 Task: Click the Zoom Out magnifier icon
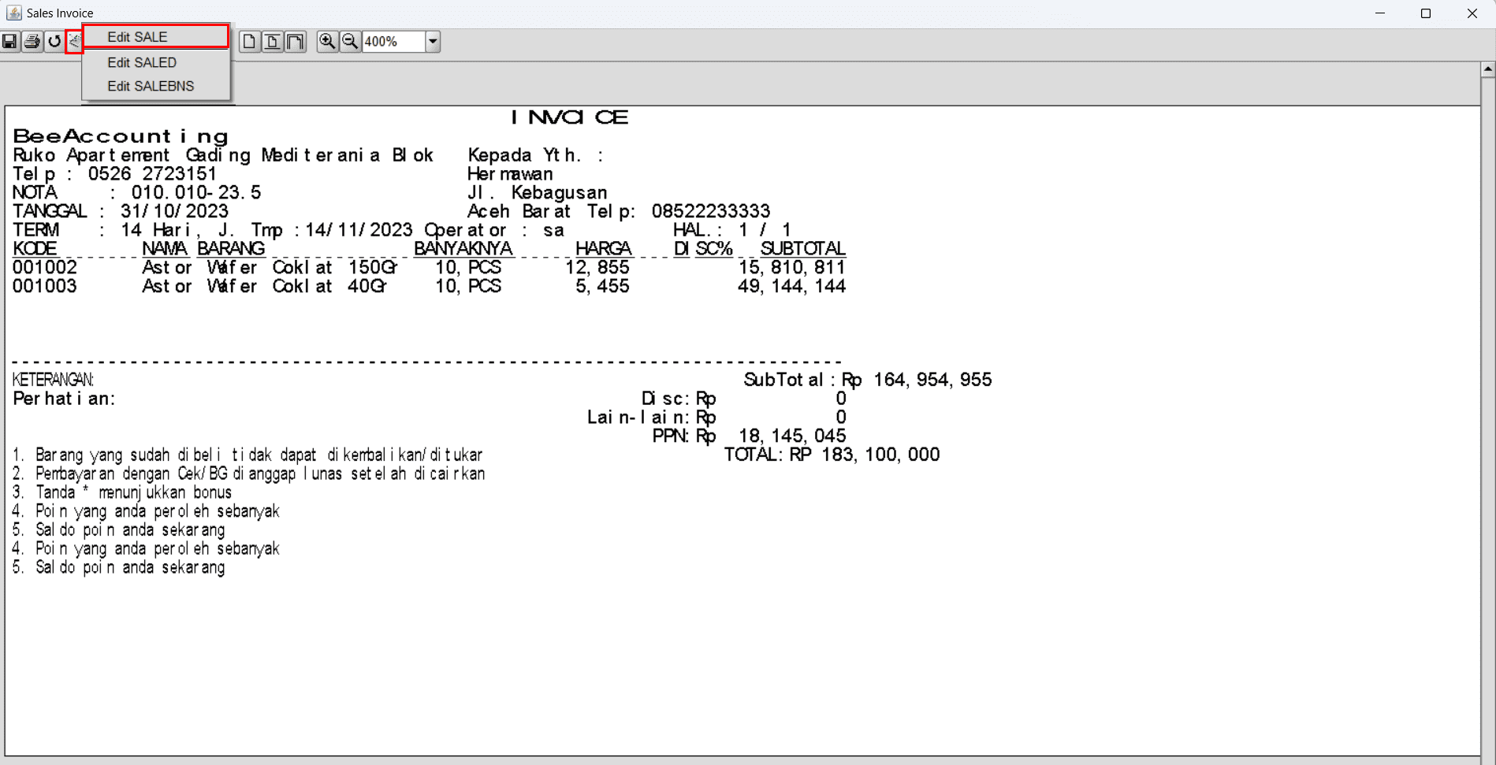coord(351,42)
